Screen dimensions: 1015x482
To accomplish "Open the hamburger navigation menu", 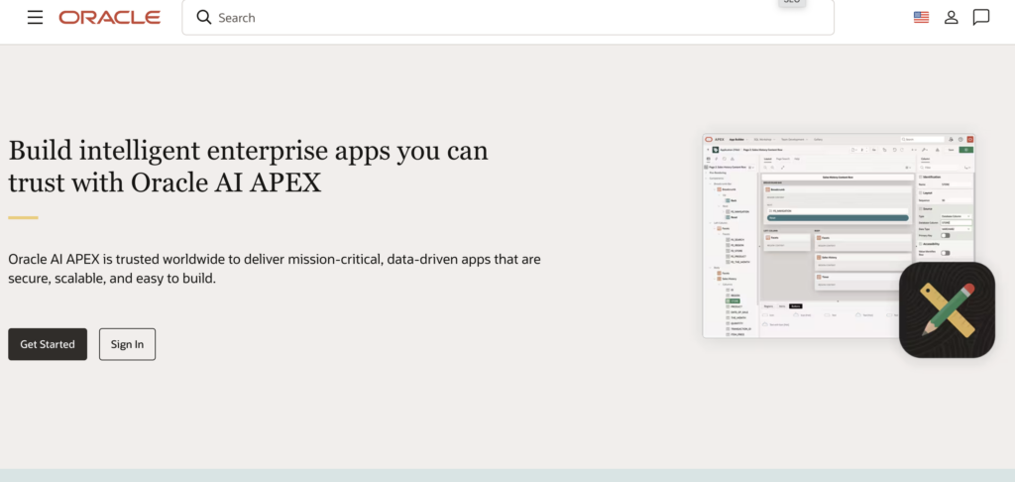I will (35, 17).
